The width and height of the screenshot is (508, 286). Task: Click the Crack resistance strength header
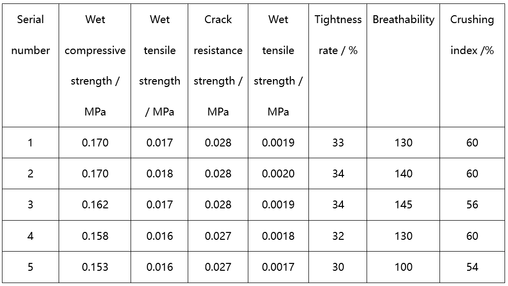tap(218, 65)
